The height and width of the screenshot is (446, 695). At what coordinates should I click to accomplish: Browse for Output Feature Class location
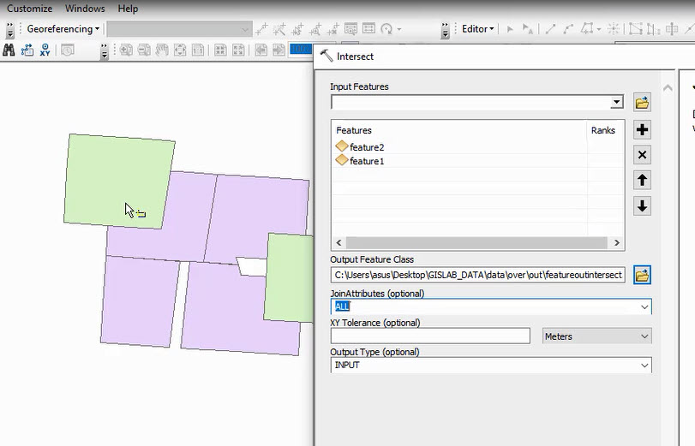[x=642, y=275]
